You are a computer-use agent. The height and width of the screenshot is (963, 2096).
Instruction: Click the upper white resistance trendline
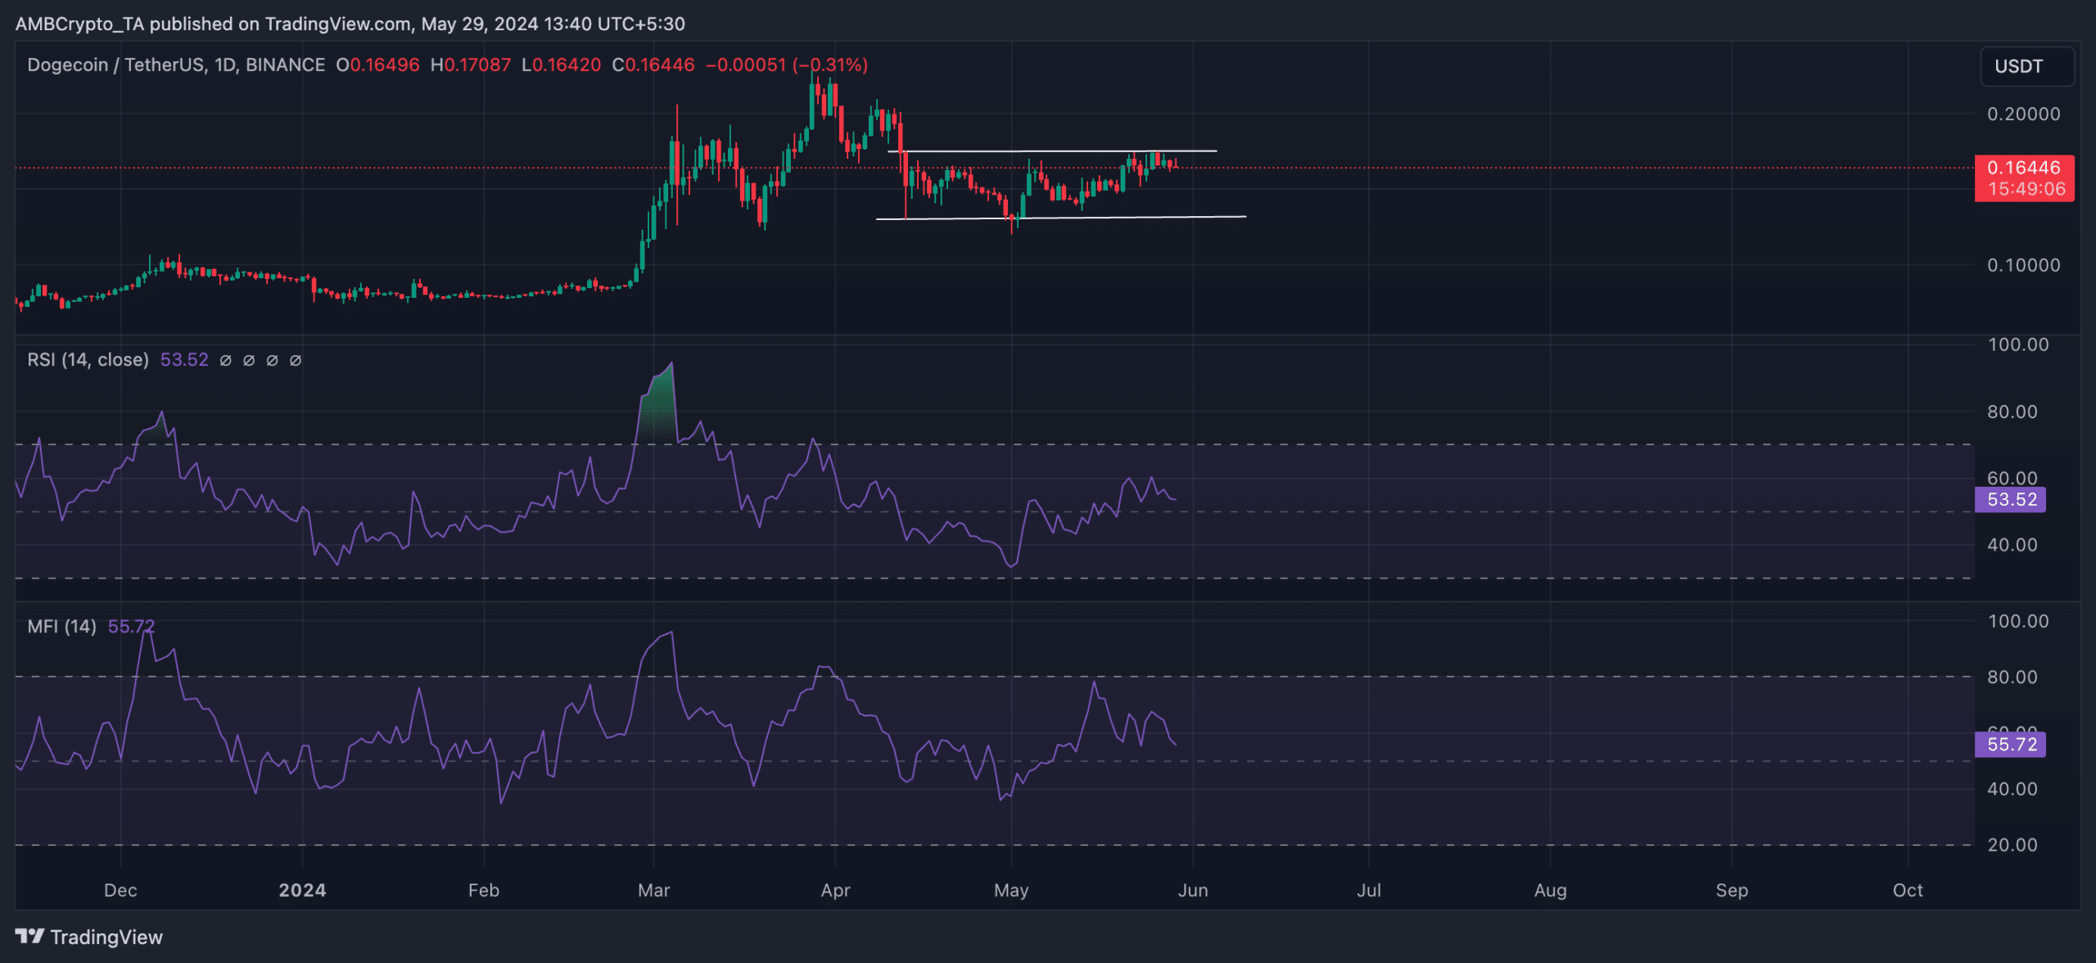tap(1052, 151)
